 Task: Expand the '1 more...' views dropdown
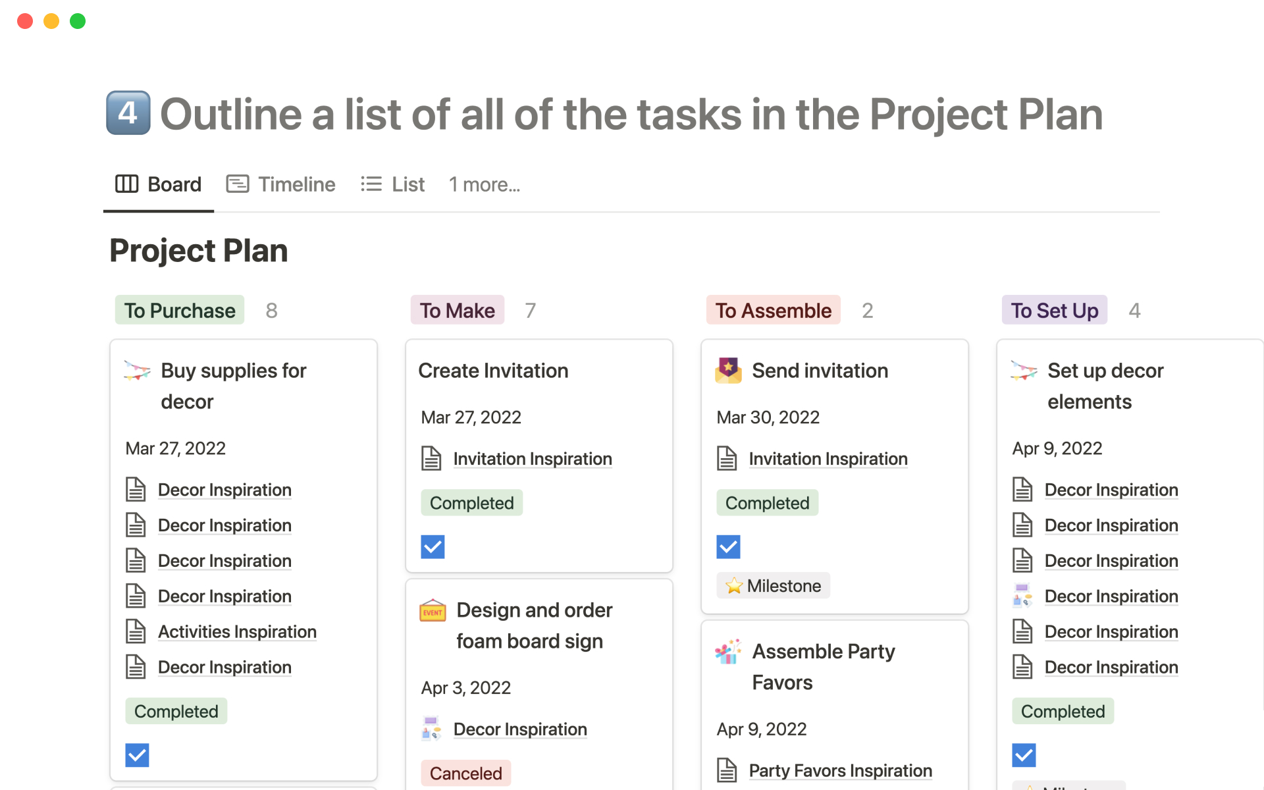[485, 184]
